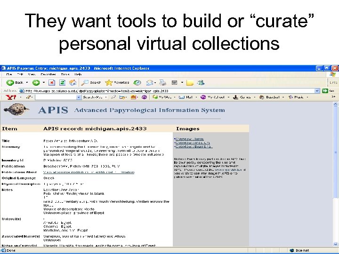Screen dimensions: 339x254
Task: Follow the View at source institution link
Action: click(89, 172)
